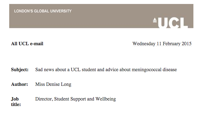Click the grey UCL header banner

tap(101, 16)
